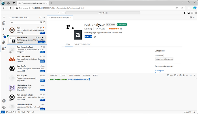
Task: Refresh the extensions marketplace list
Action: tap(40, 18)
